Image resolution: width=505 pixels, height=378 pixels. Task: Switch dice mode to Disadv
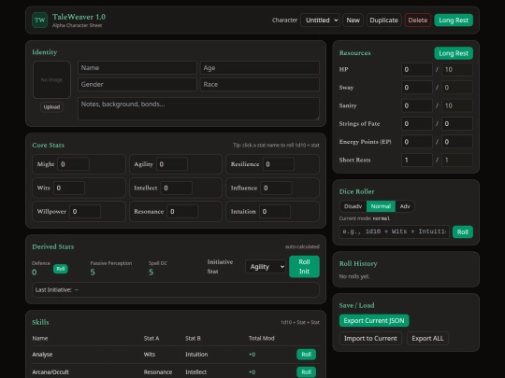(353, 206)
